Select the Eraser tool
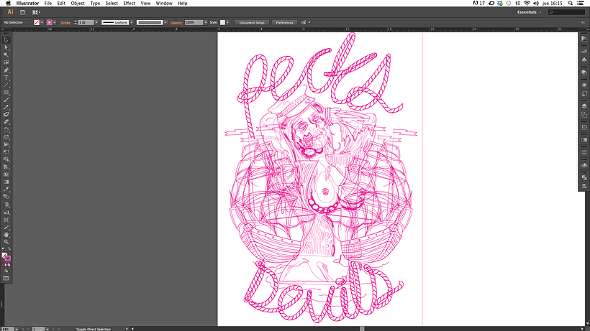This screenshot has height=331, width=590. click(6, 122)
